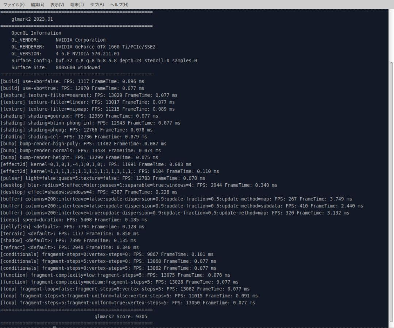Viewport: 394px width, 328px height.
Task: Click the [jellyfish] default result line
Action: [x=72, y=226]
